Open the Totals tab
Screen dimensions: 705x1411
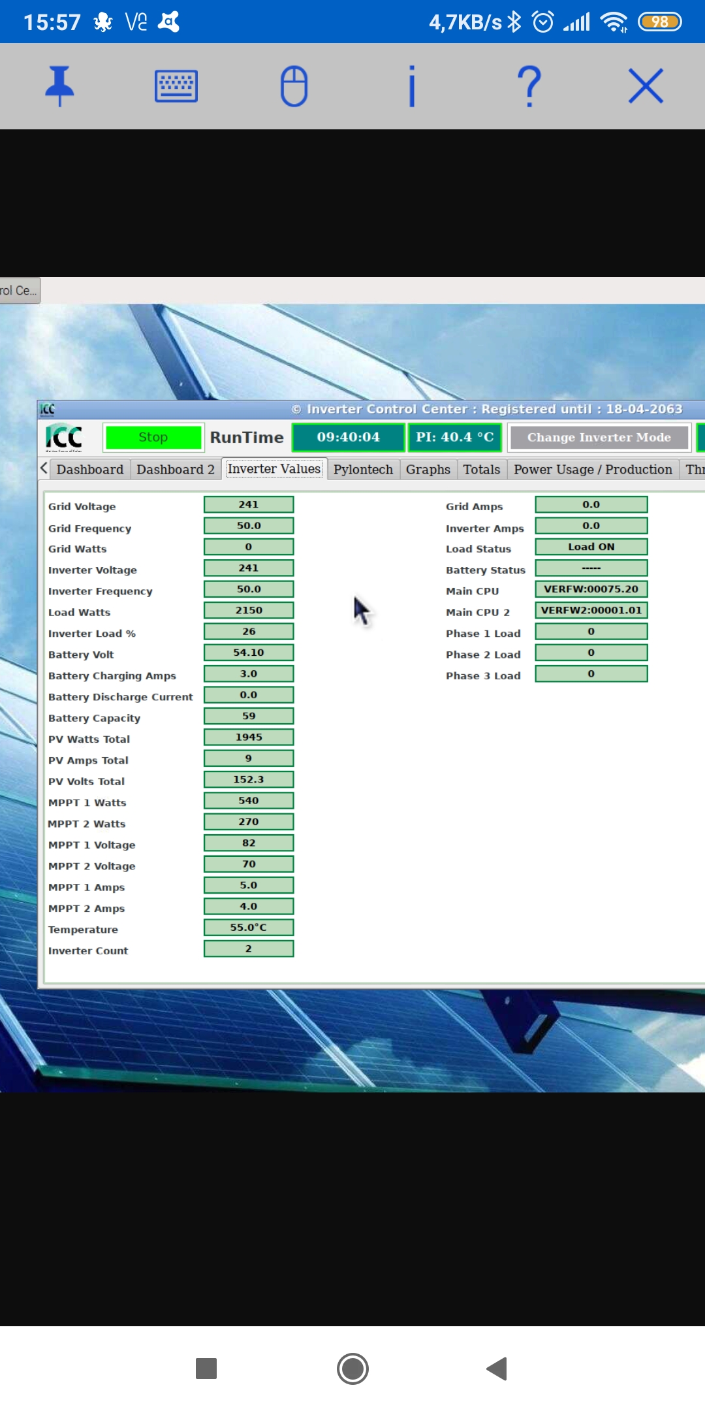click(x=481, y=470)
